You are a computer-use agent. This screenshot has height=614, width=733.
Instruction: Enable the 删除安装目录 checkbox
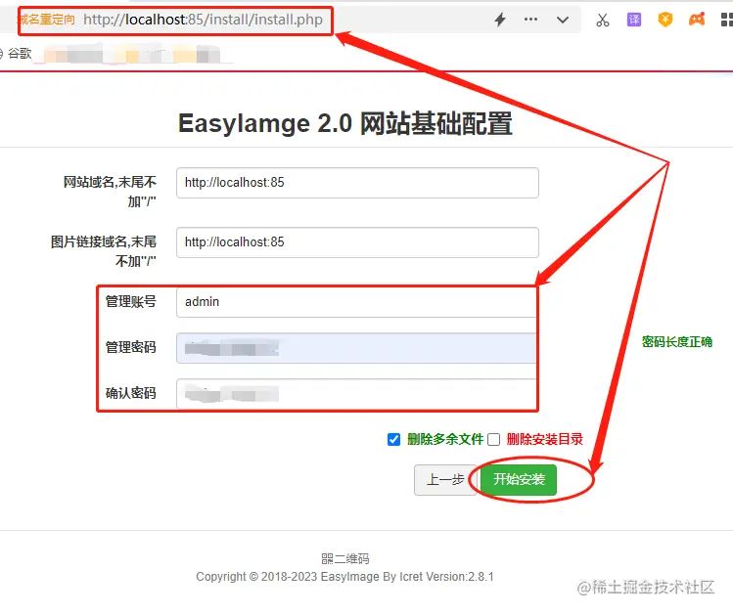tap(493, 439)
